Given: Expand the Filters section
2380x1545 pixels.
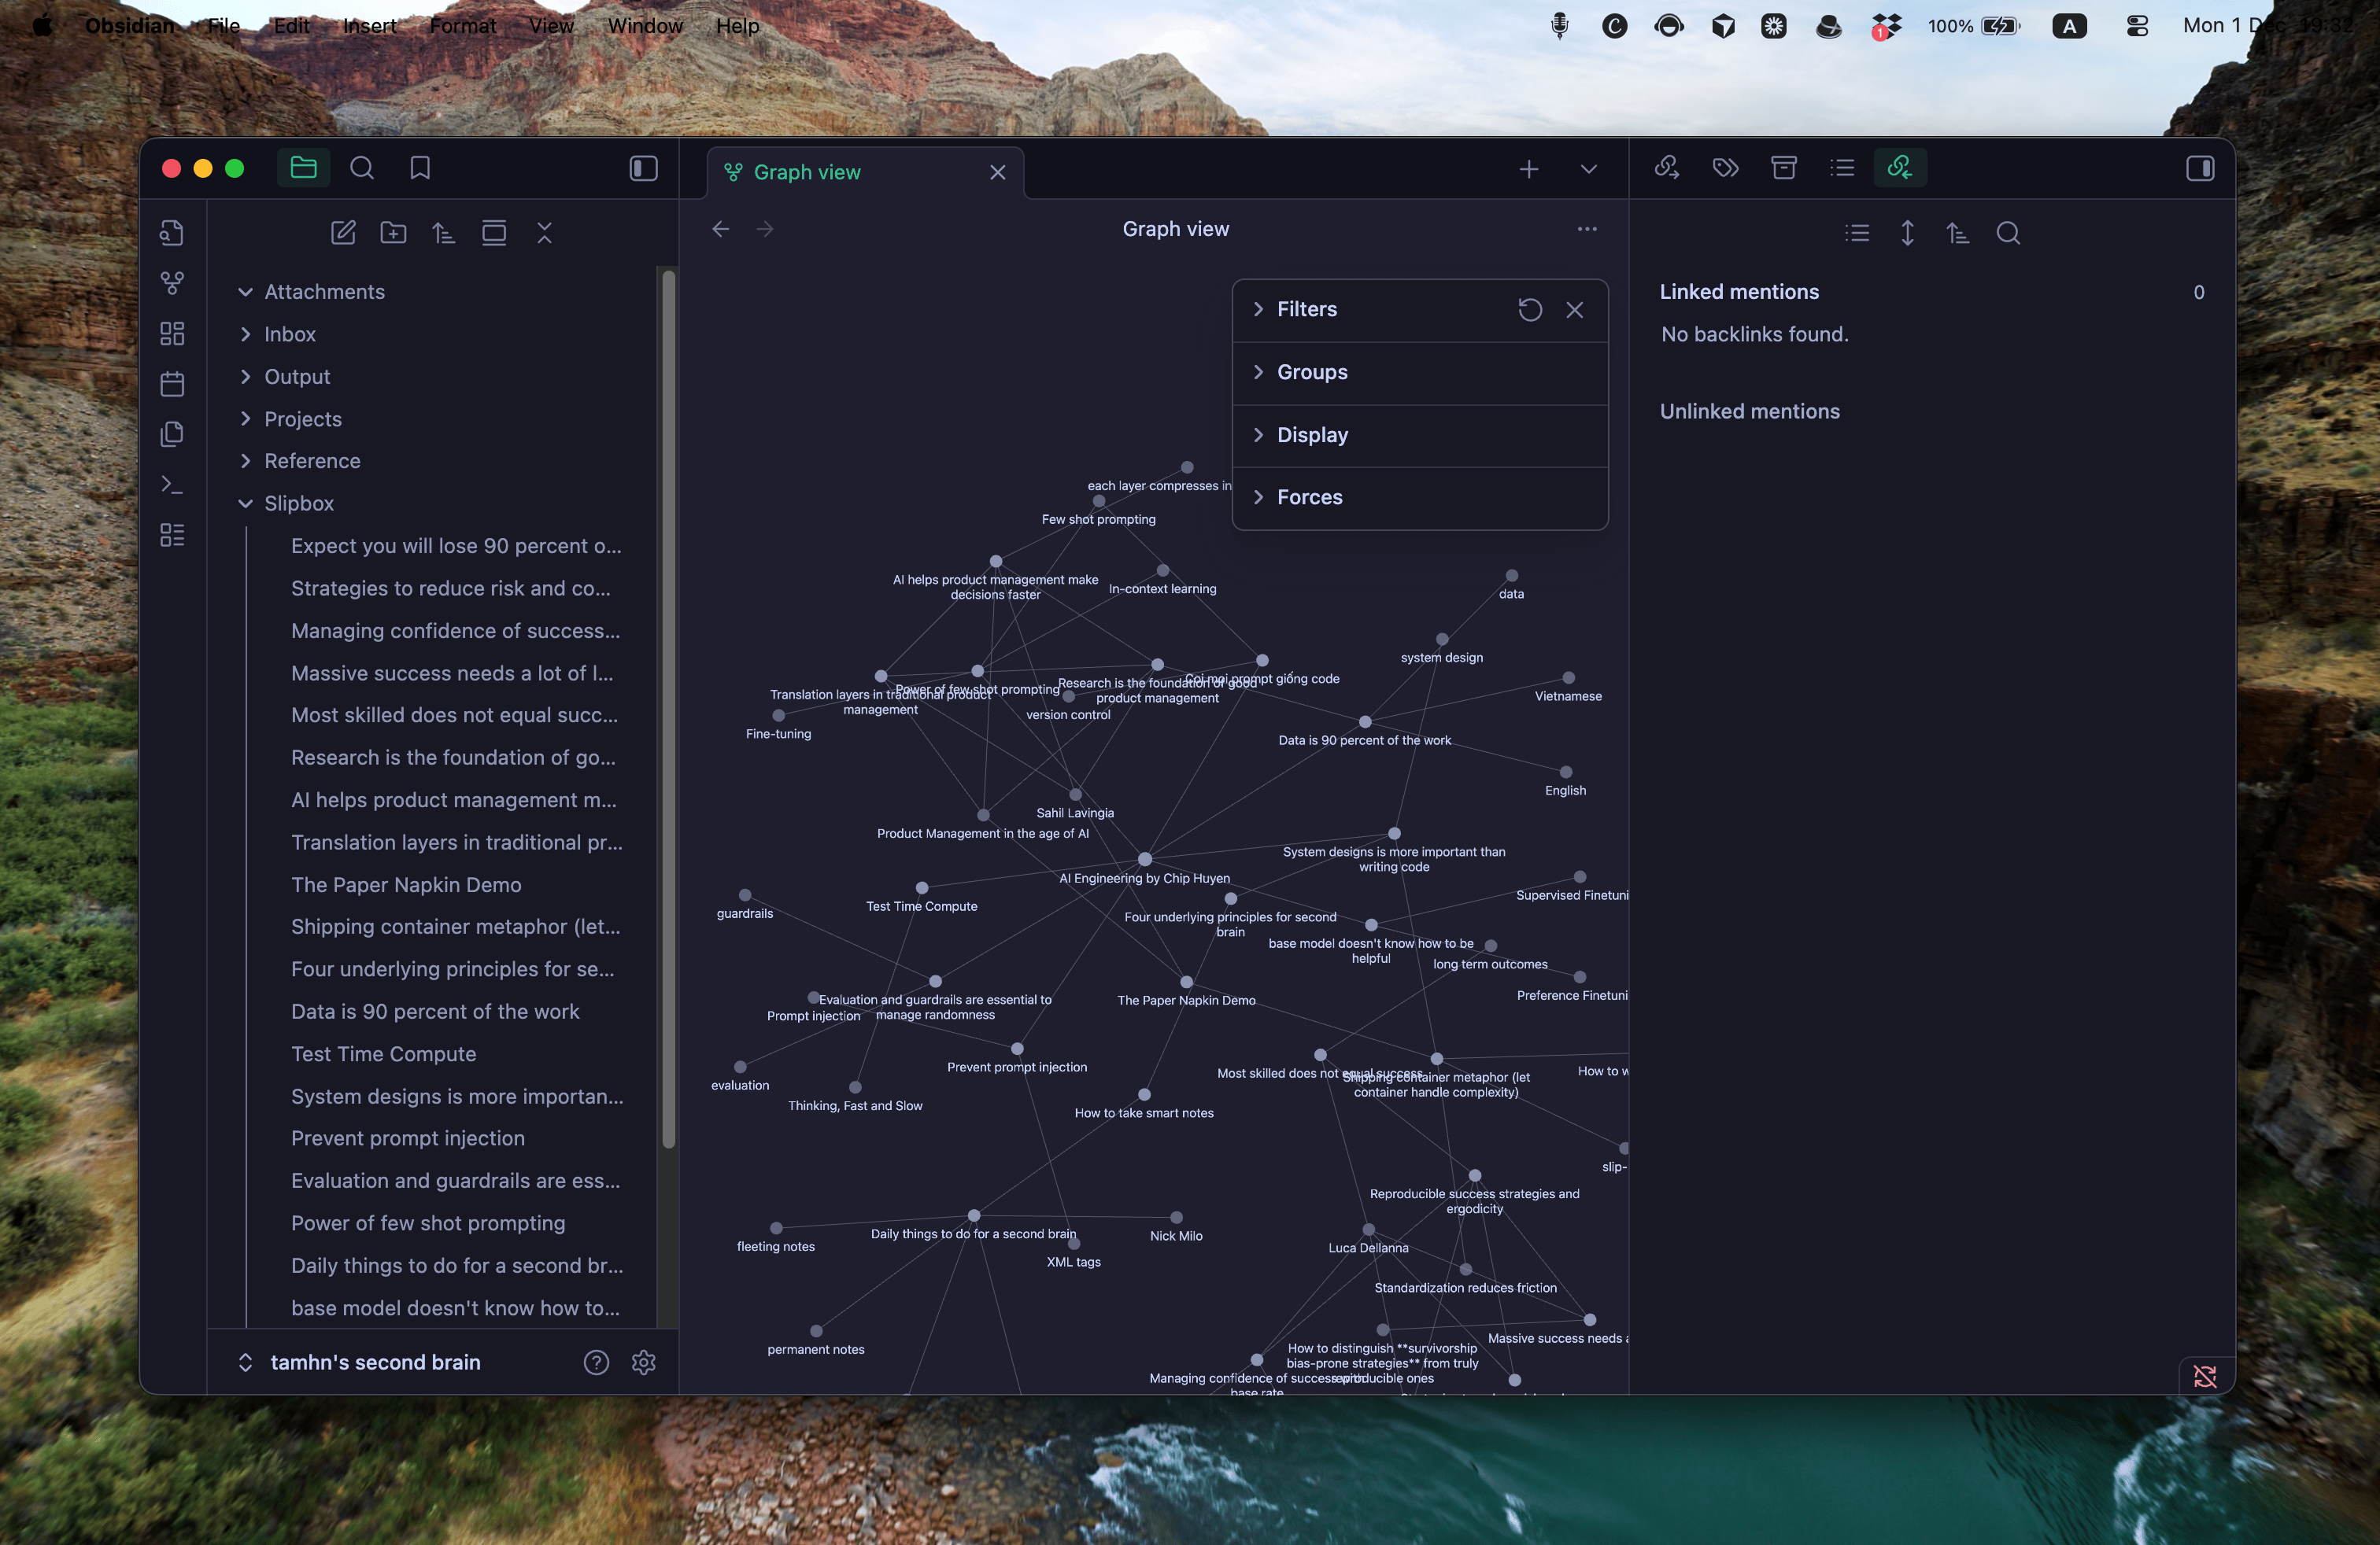Looking at the screenshot, I should pos(1306,309).
